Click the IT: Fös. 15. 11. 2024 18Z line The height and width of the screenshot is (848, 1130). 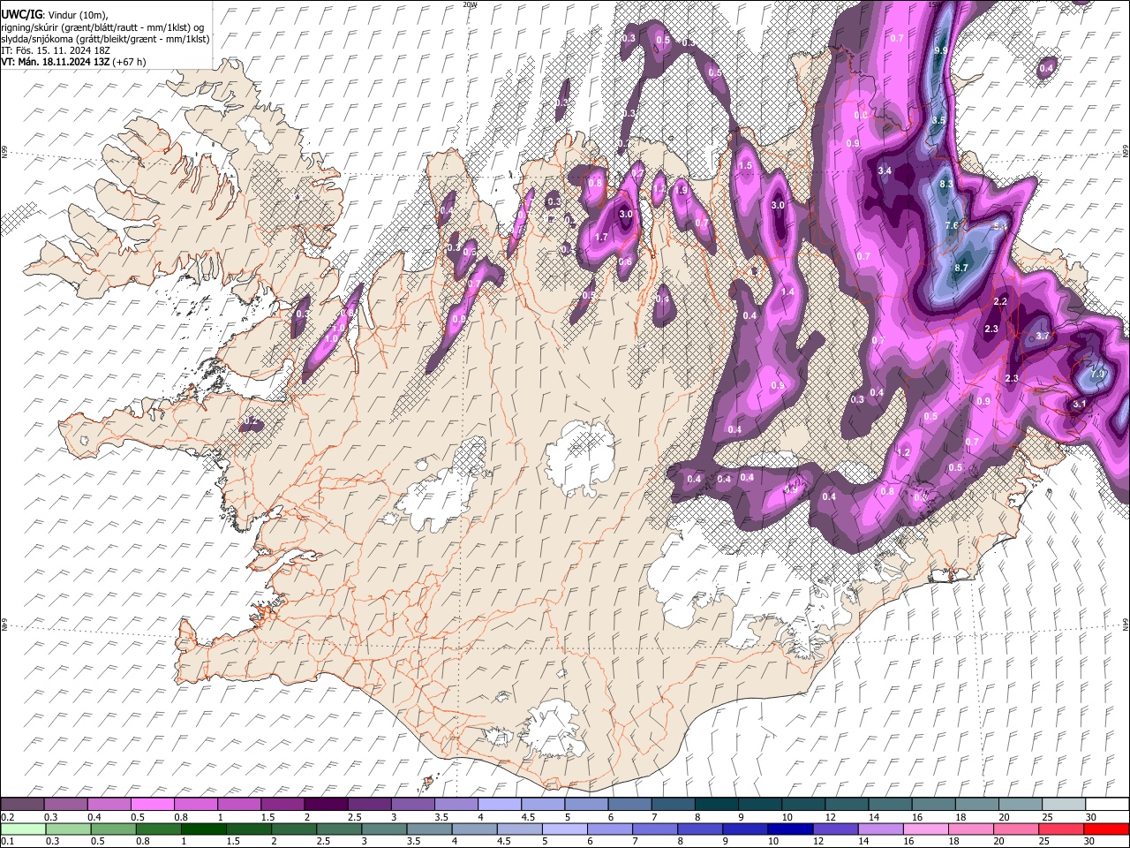[56, 50]
